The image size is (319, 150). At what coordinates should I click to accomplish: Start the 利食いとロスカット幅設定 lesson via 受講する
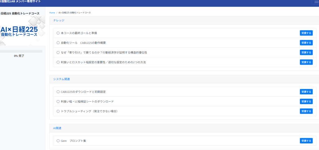tap(306, 62)
